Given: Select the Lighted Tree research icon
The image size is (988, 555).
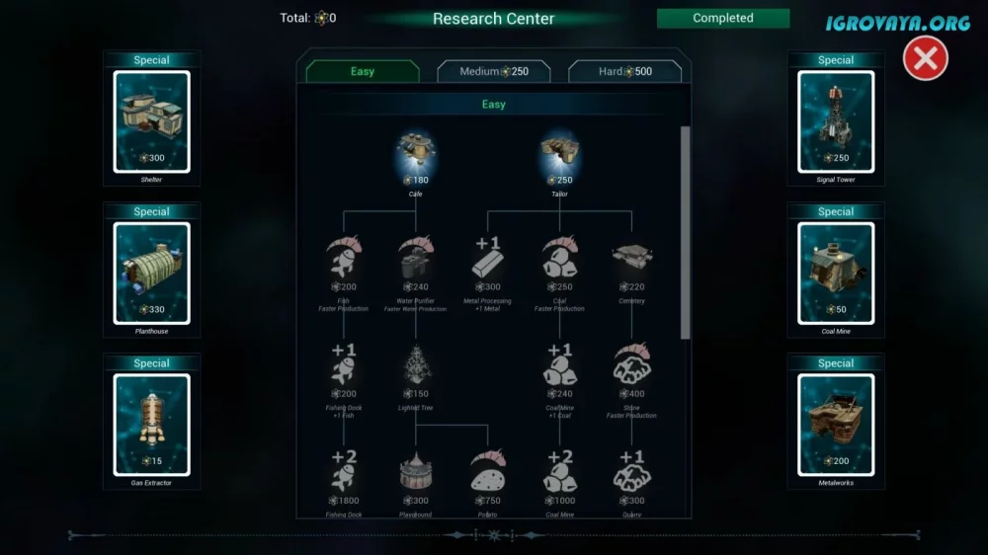Looking at the screenshot, I should pos(416,364).
